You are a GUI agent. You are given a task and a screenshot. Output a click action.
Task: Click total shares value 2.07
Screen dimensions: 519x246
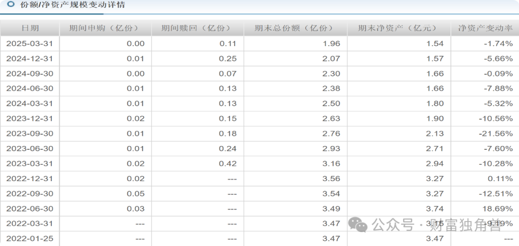click(331, 59)
